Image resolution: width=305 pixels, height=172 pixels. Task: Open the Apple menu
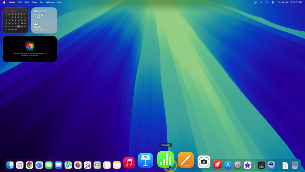(x=4, y=2)
